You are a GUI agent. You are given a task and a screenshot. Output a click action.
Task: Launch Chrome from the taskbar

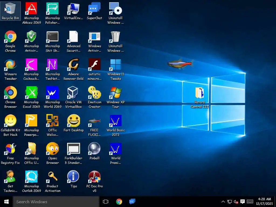[x=119, y=202]
